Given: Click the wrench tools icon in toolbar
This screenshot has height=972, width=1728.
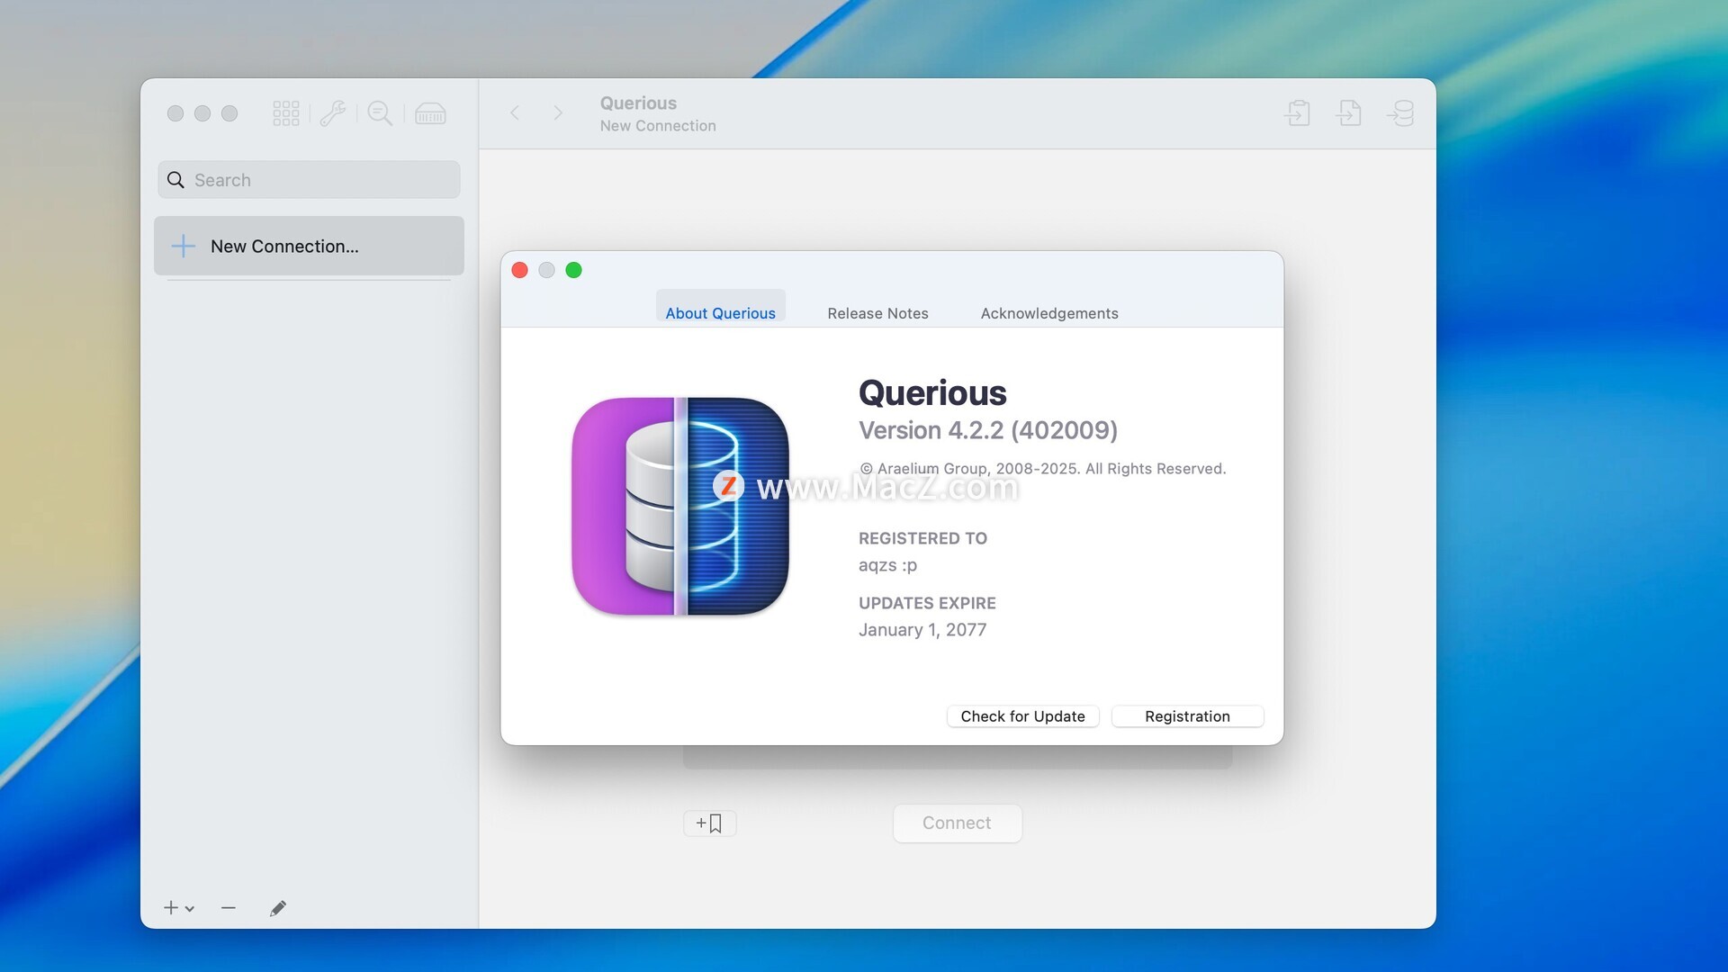Looking at the screenshot, I should 333,113.
